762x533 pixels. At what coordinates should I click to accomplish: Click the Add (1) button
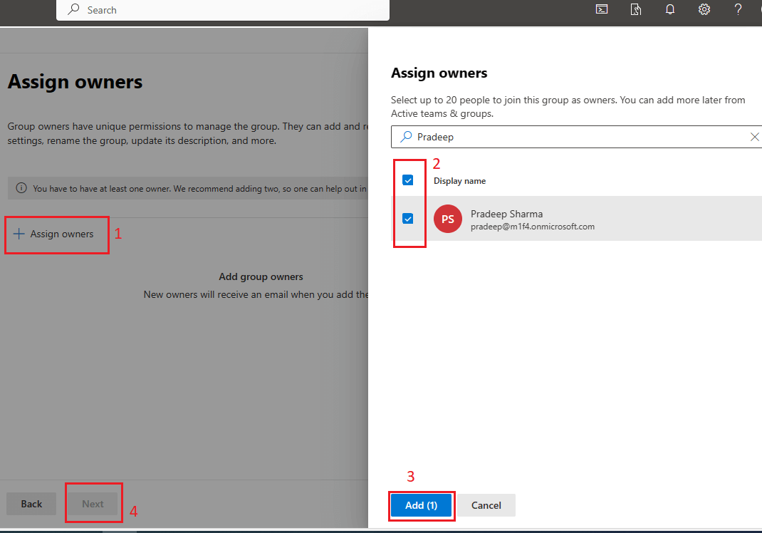point(421,505)
